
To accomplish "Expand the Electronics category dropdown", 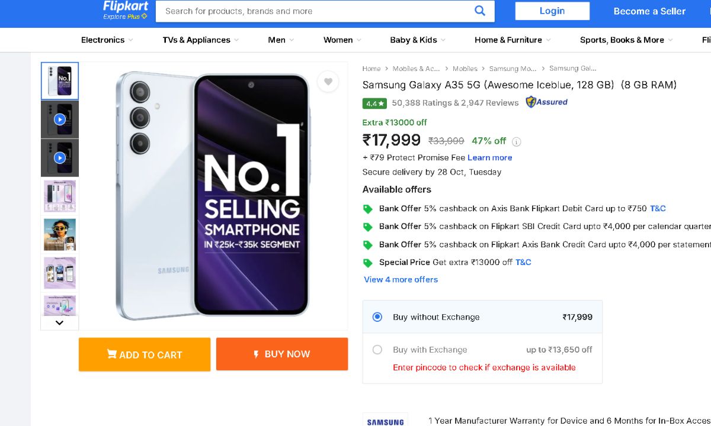I will 107,40.
